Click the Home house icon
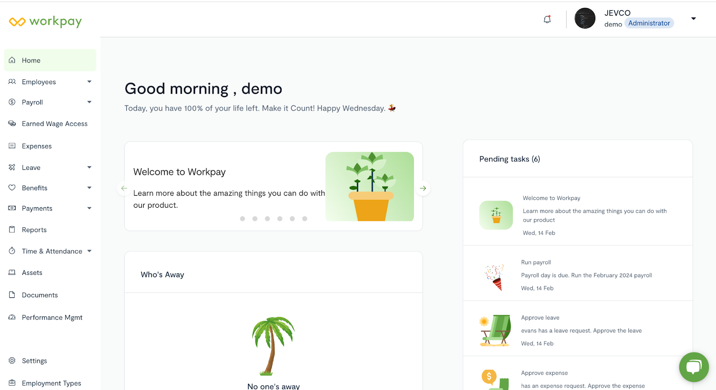Image resolution: width=716 pixels, height=390 pixels. [x=12, y=60]
